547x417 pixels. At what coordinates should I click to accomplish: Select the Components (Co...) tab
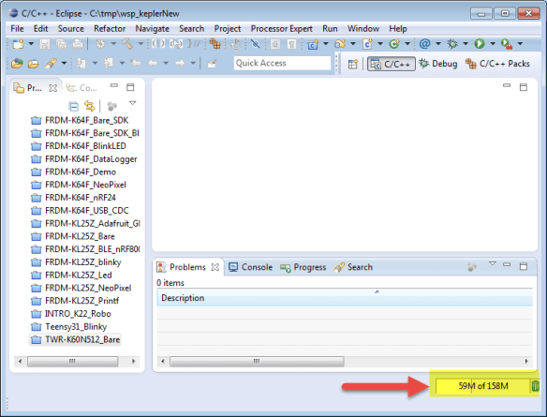(81, 88)
